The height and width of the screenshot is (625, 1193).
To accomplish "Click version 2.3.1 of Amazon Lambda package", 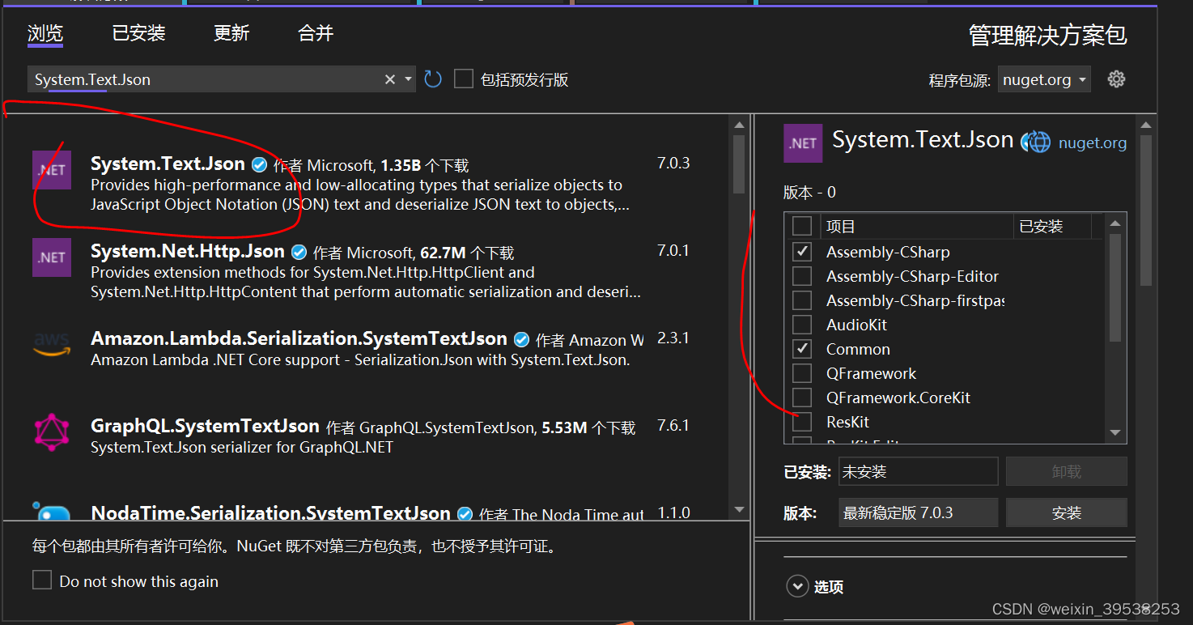I will 673,338.
